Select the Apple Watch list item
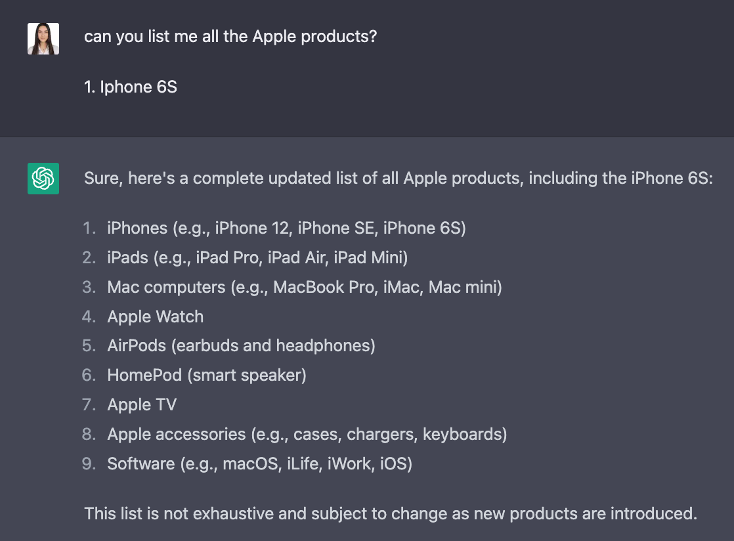This screenshot has height=541, width=734. pos(156,317)
